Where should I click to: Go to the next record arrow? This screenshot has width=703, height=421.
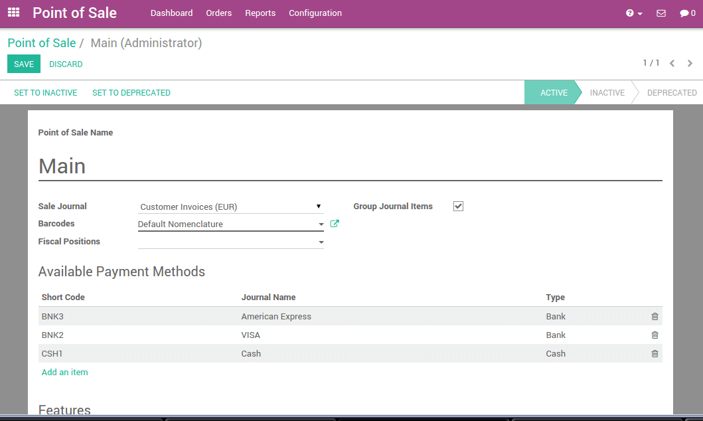pos(690,64)
